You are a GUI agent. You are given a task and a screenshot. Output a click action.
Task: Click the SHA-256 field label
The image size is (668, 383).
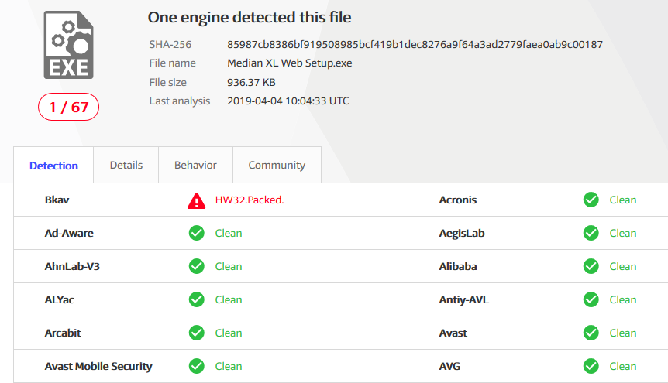[170, 44]
